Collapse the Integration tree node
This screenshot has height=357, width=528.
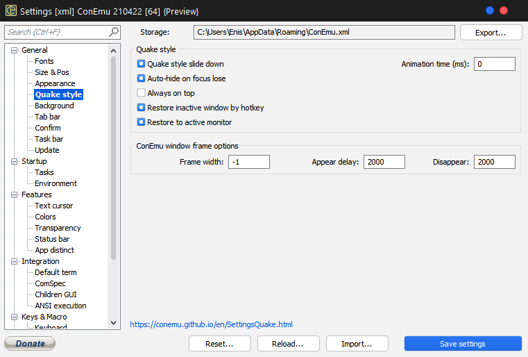(x=14, y=262)
